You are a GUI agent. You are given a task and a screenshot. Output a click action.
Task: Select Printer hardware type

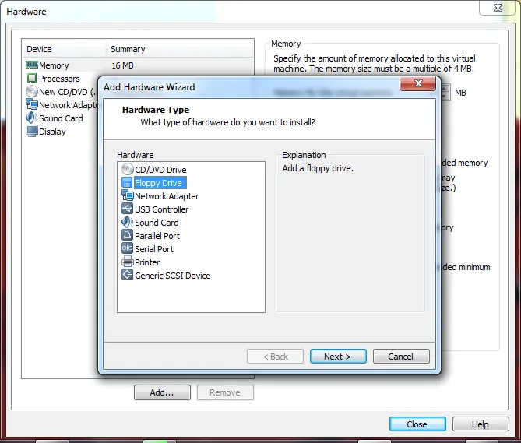pyautogui.click(x=147, y=262)
